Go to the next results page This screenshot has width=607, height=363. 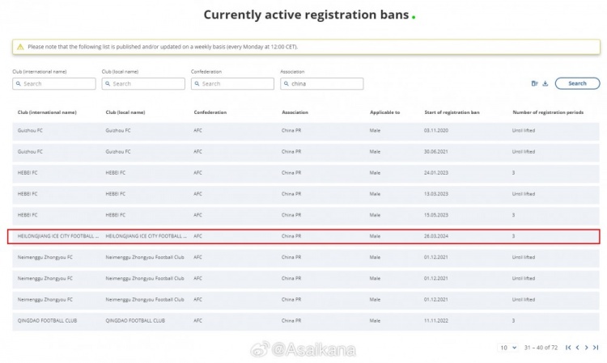(587, 347)
